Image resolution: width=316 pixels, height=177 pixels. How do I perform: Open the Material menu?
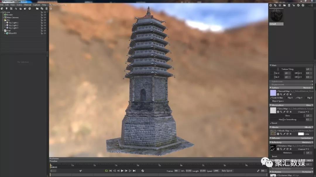pos(28,5)
